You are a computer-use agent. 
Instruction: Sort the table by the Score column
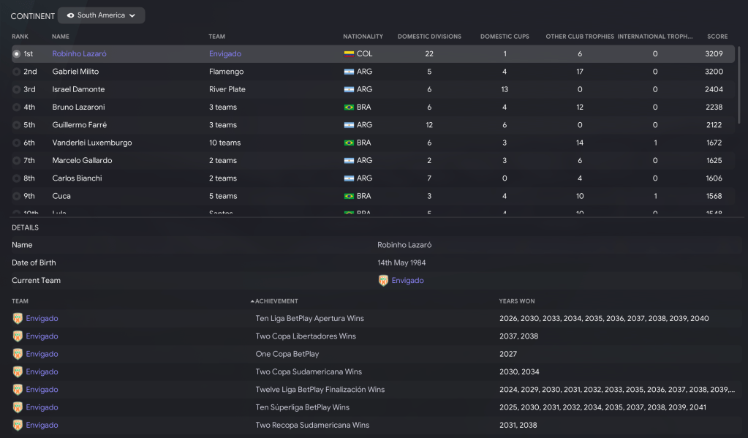click(x=717, y=37)
